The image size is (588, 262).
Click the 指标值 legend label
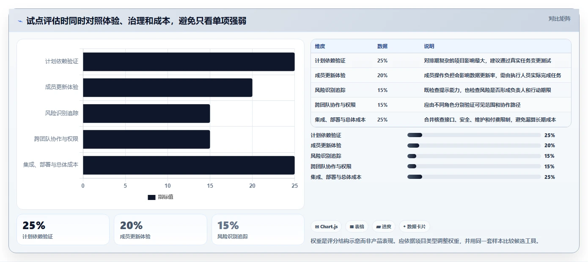coord(165,197)
